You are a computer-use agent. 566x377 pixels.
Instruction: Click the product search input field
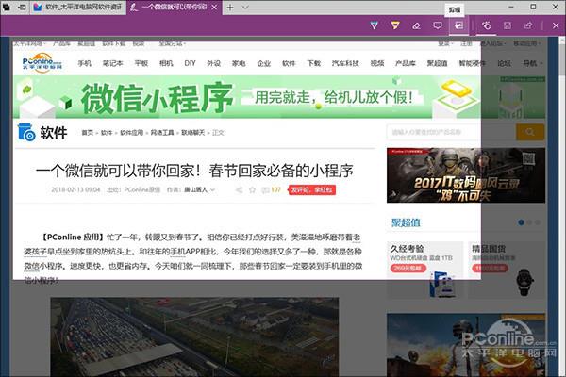point(451,132)
